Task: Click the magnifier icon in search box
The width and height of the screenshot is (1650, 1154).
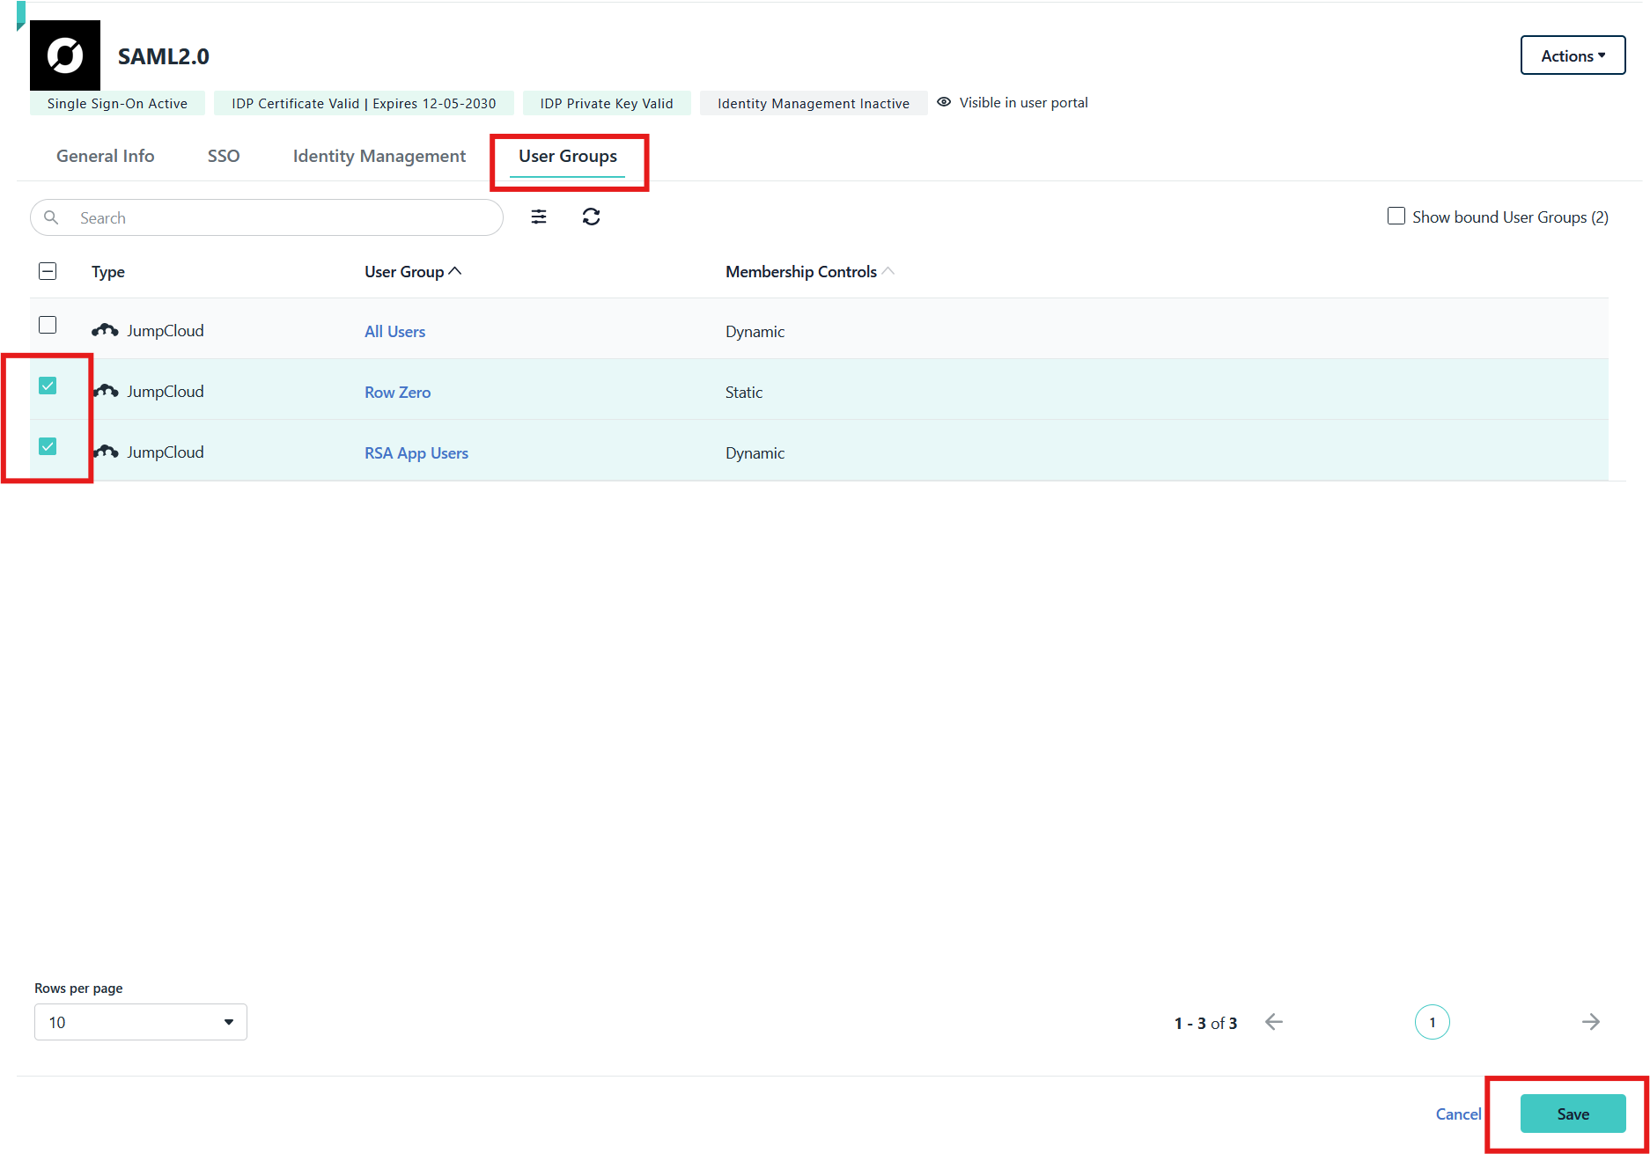Action: click(51, 217)
